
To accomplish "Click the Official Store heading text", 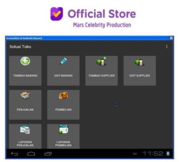I will click(102, 14).
